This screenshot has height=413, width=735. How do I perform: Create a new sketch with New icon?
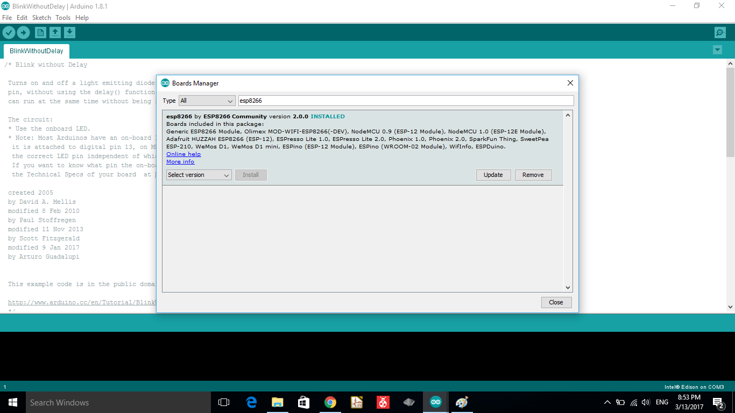click(40, 33)
